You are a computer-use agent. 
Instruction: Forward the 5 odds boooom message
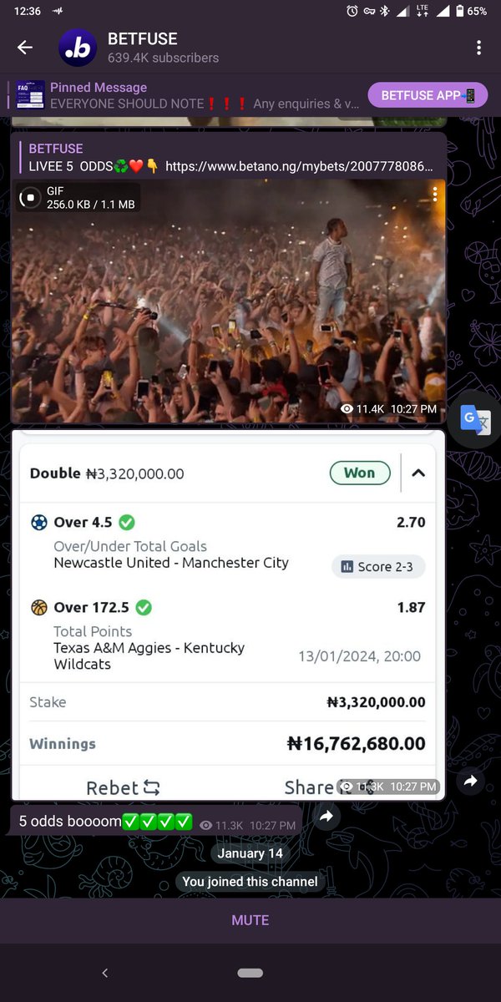327,816
